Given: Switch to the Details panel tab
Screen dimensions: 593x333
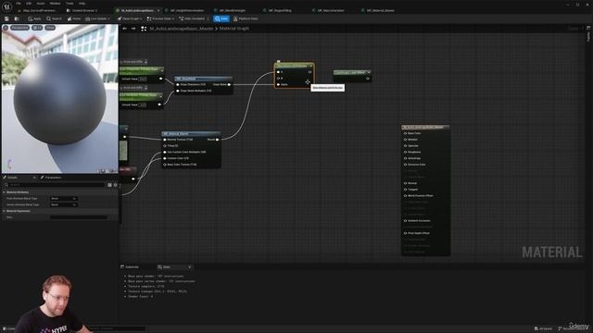Looking at the screenshot, I should 12,178.
